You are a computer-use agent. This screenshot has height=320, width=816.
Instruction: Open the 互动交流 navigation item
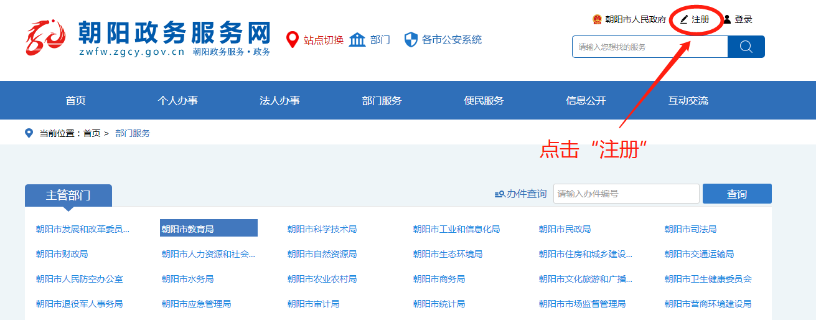point(688,101)
